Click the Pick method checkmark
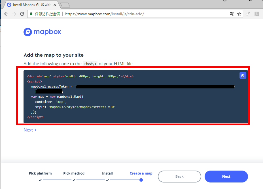This screenshot has height=189, width=263. 74,180
